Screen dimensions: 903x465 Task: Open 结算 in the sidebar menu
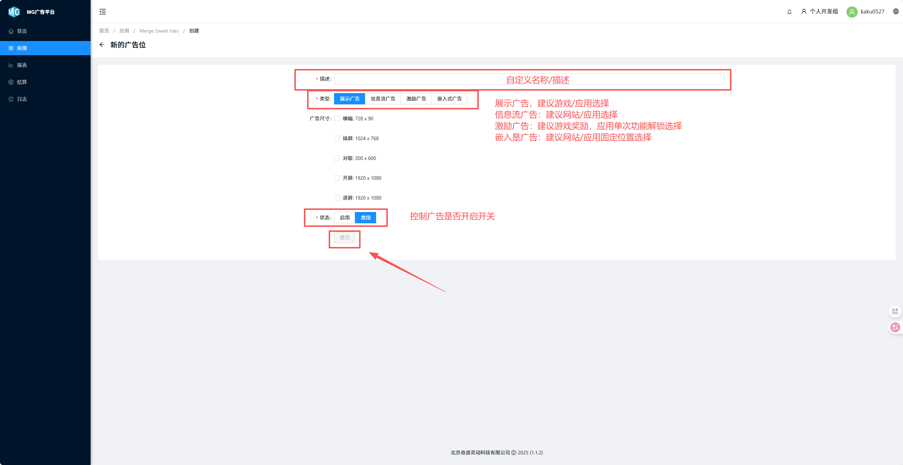[x=22, y=82]
